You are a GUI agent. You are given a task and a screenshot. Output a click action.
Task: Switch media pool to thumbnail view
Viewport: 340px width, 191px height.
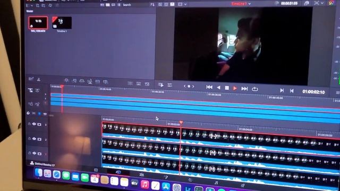[x=108, y=5]
